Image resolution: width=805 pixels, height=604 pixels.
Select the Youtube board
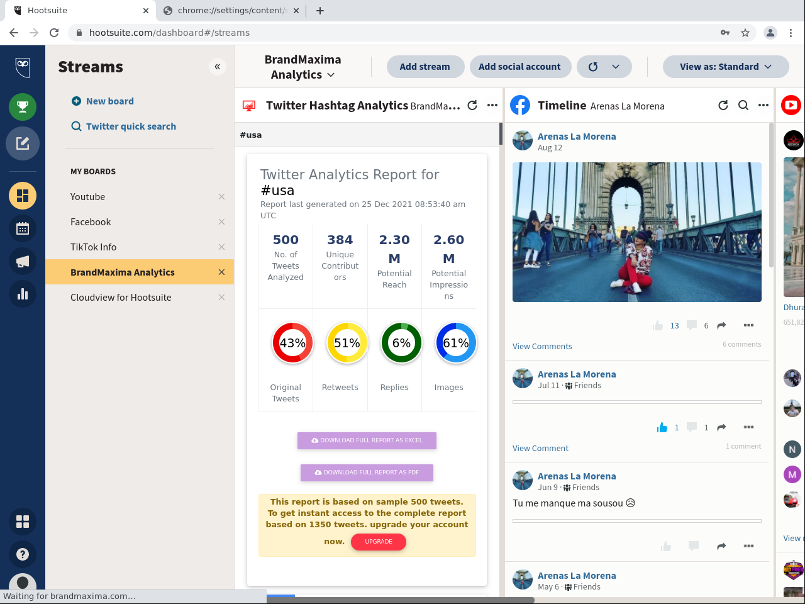click(x=140, y=197)
